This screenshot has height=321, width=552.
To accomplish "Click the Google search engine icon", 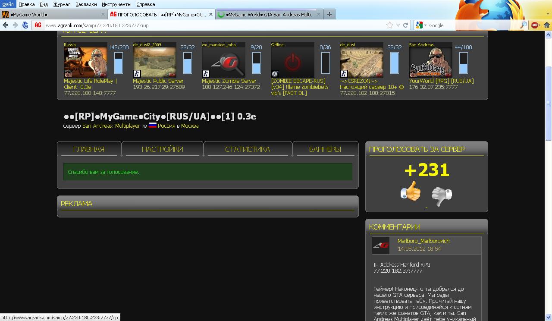I will [x=419, y=25].
